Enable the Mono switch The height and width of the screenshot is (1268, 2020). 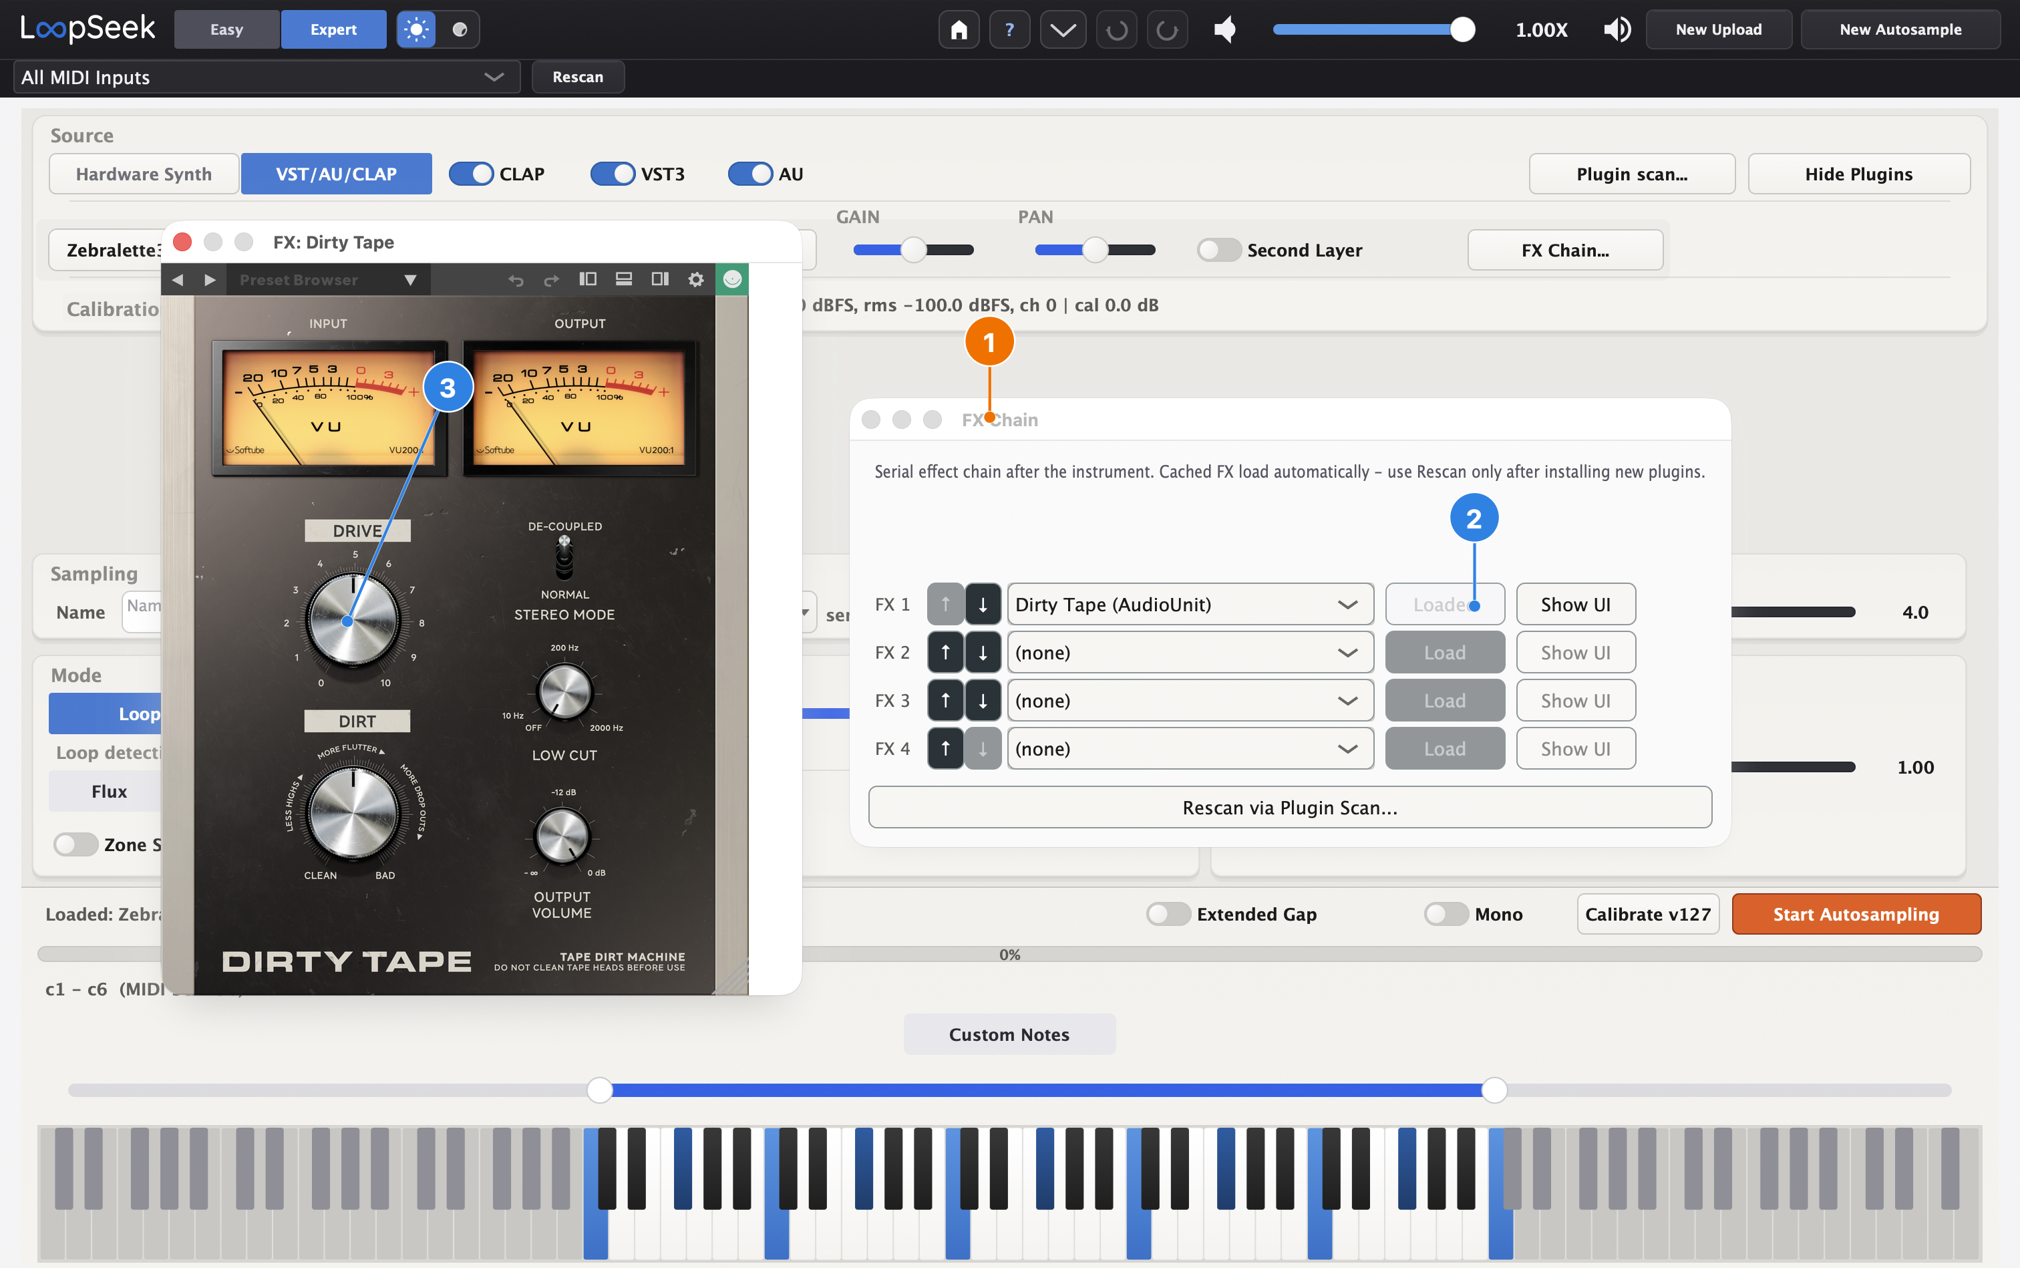tap(1446, 914)
